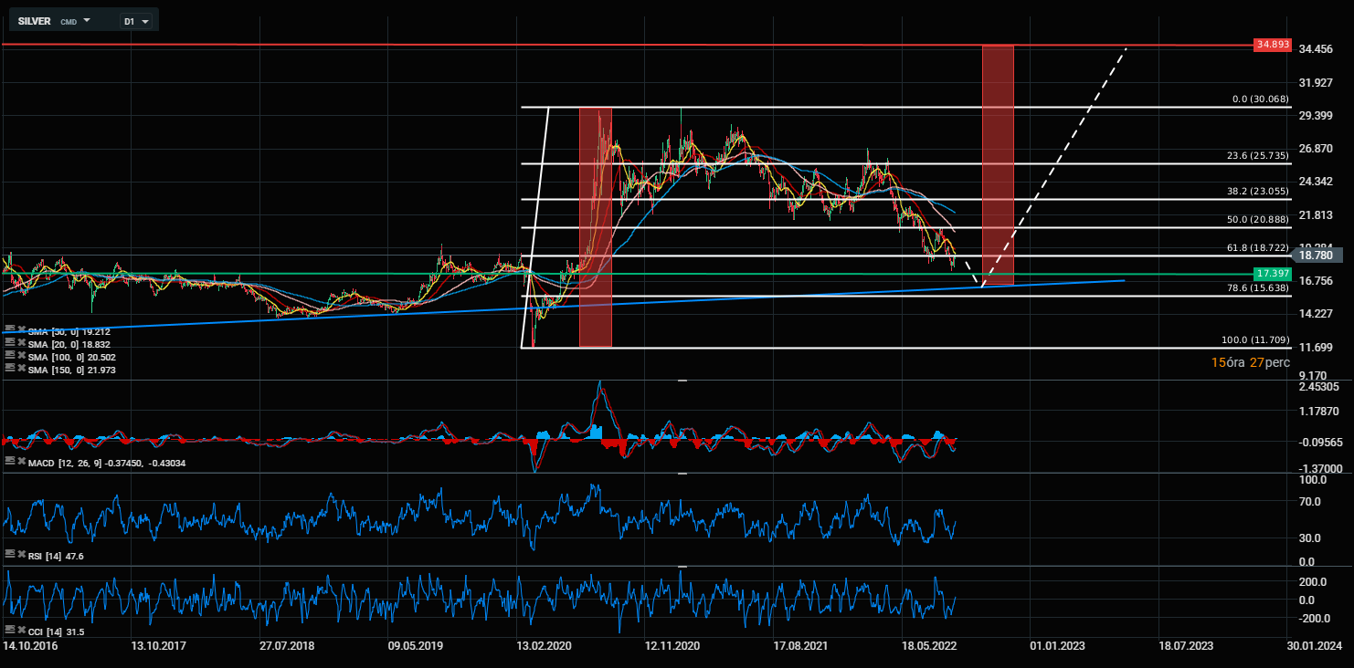1354x668 pixels.
Task: Select the red 34.893 price level label
Action: [1272, 45]
